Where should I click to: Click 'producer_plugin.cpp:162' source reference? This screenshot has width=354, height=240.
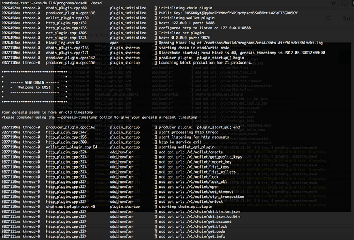[x=71, y=127]
